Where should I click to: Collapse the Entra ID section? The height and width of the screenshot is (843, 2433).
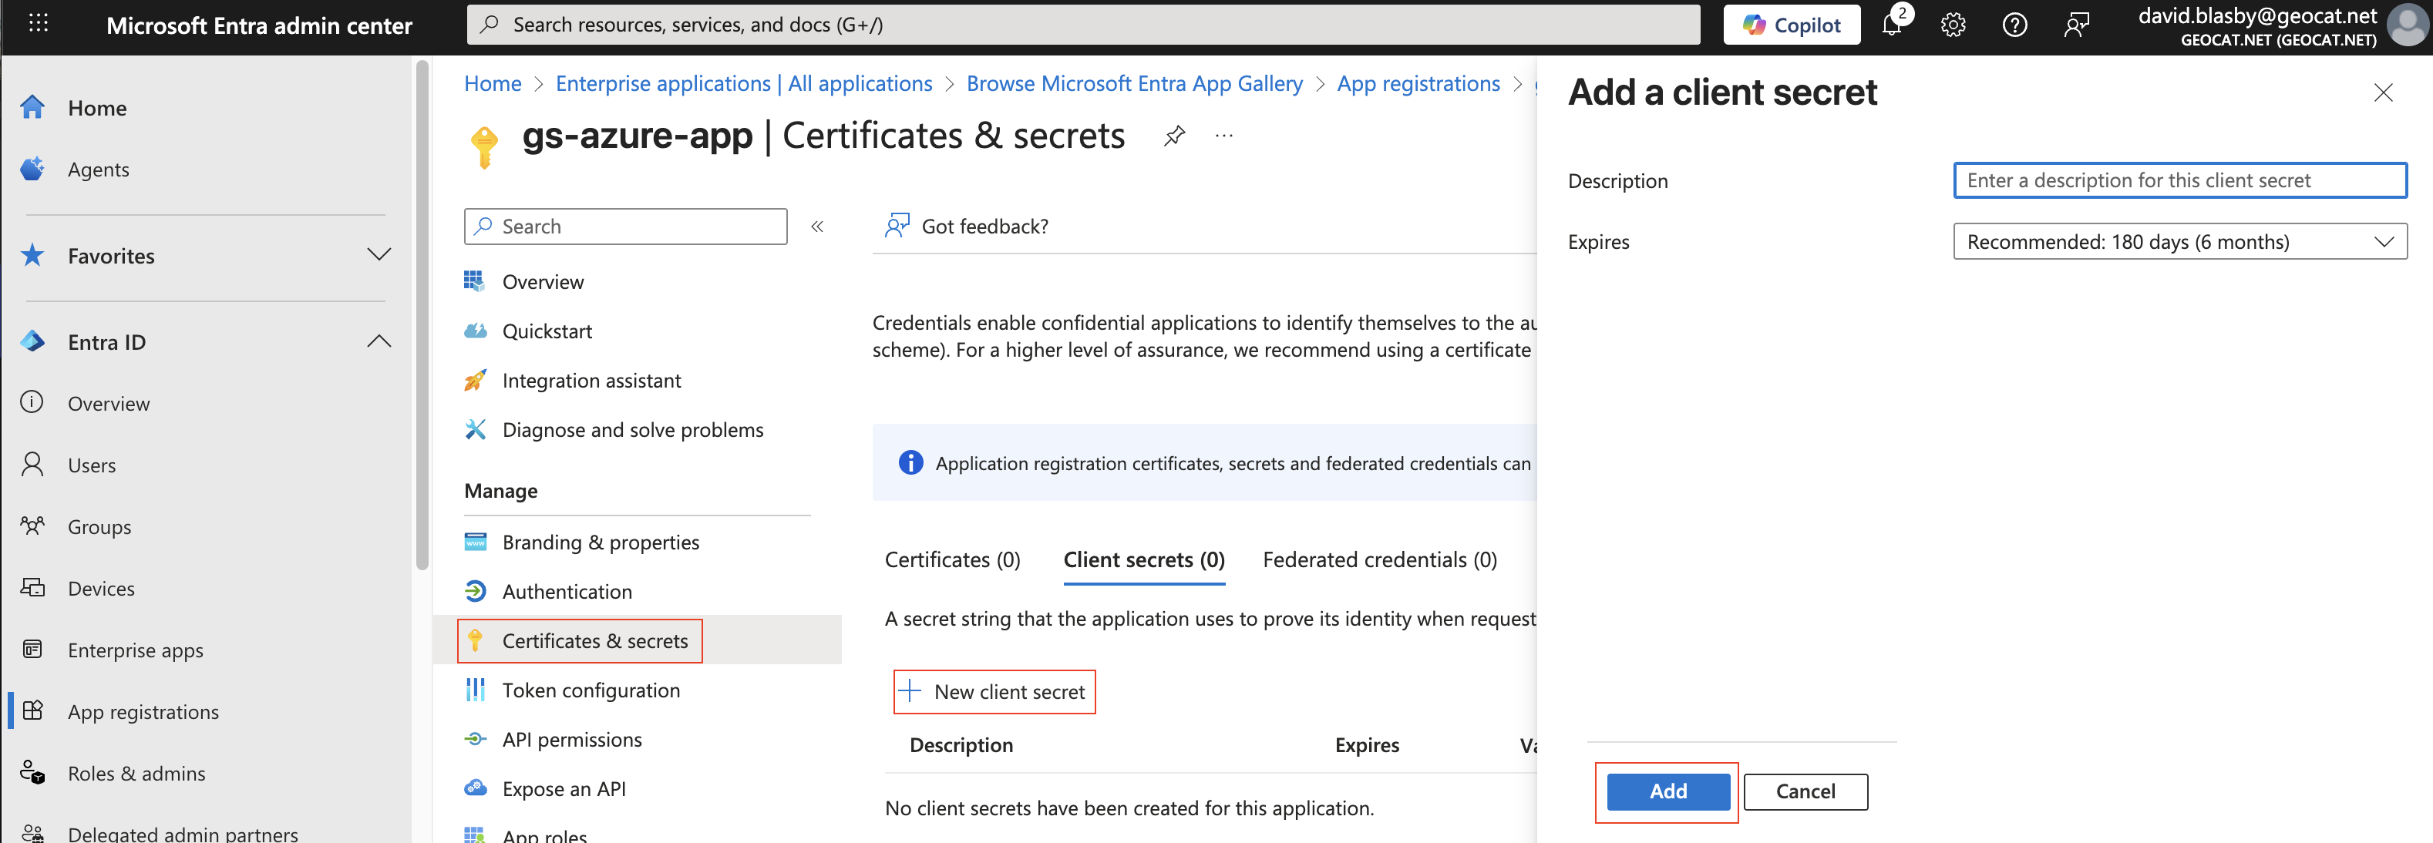pyautogui.click(x=378, y=341)
